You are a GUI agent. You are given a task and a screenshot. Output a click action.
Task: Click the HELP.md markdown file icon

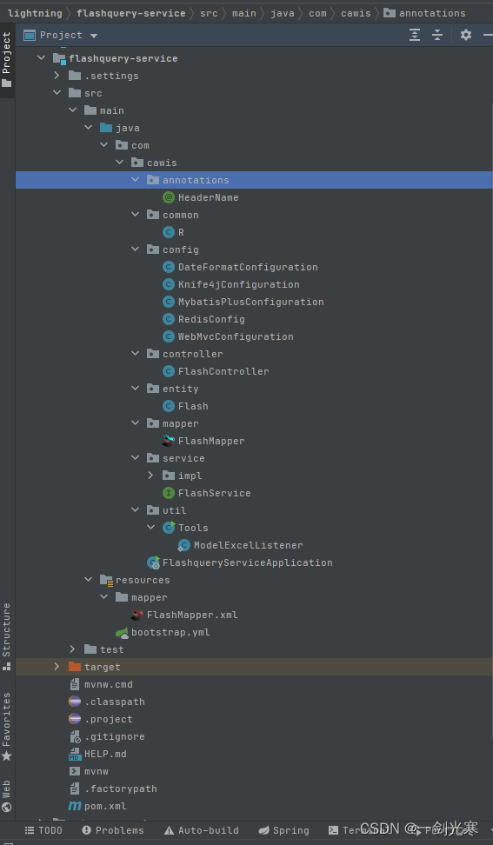click(x=75, y=755)
